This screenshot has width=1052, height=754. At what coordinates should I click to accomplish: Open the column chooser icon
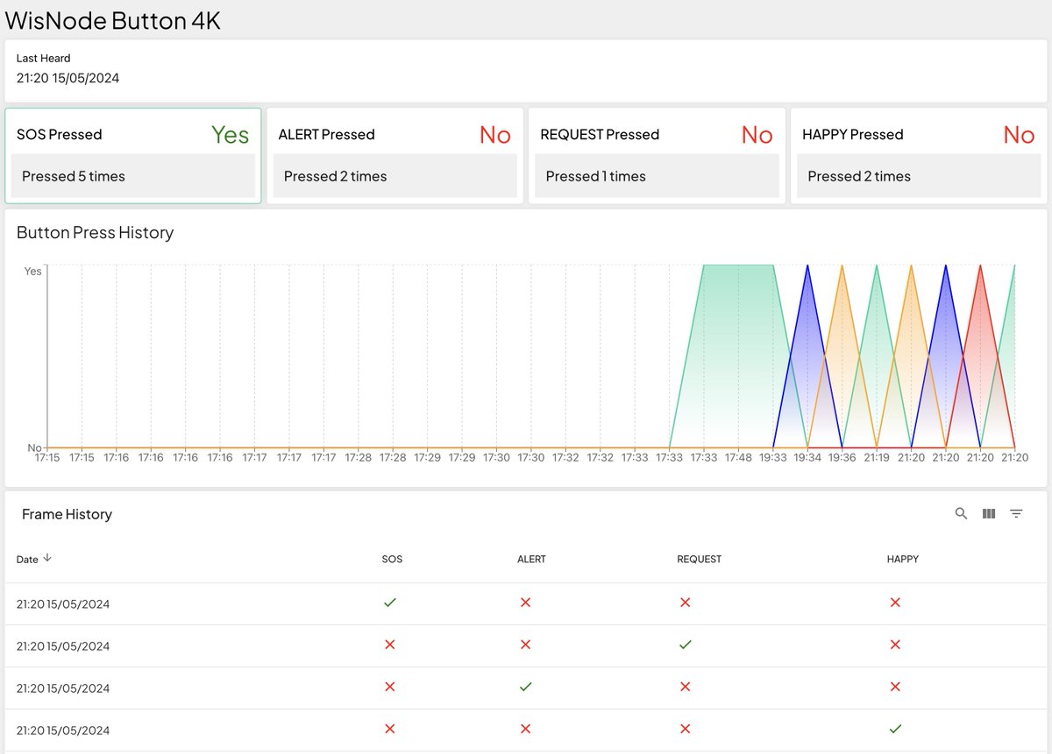(989, 514)
